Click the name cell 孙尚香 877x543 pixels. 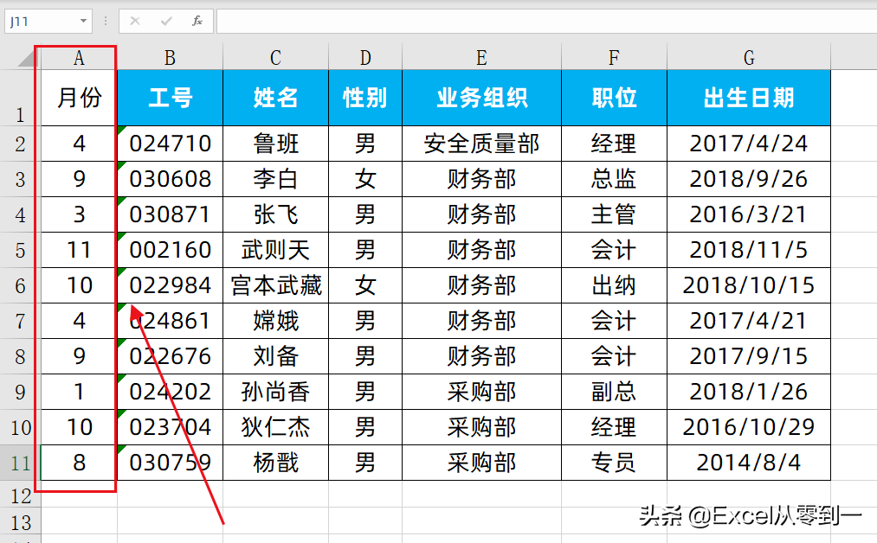(x=276, y=392)
